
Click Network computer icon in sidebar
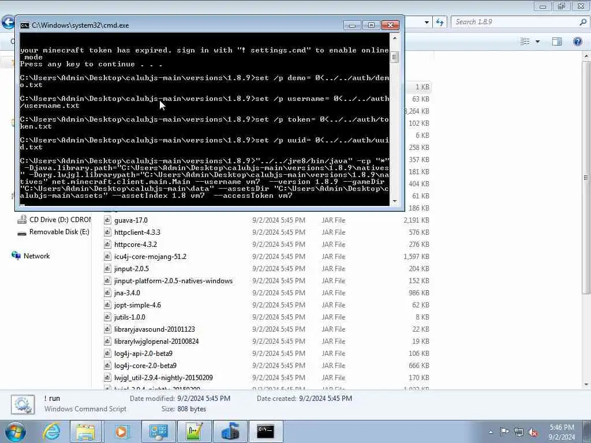coord(16,256)
